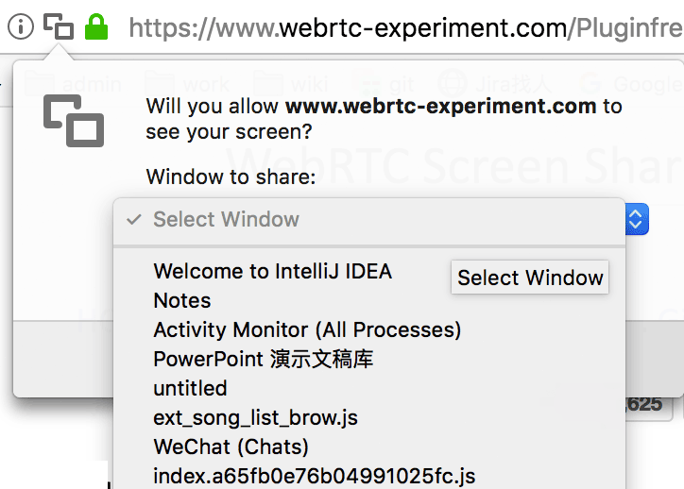Click the site information icon in address bar

point(21,26)
